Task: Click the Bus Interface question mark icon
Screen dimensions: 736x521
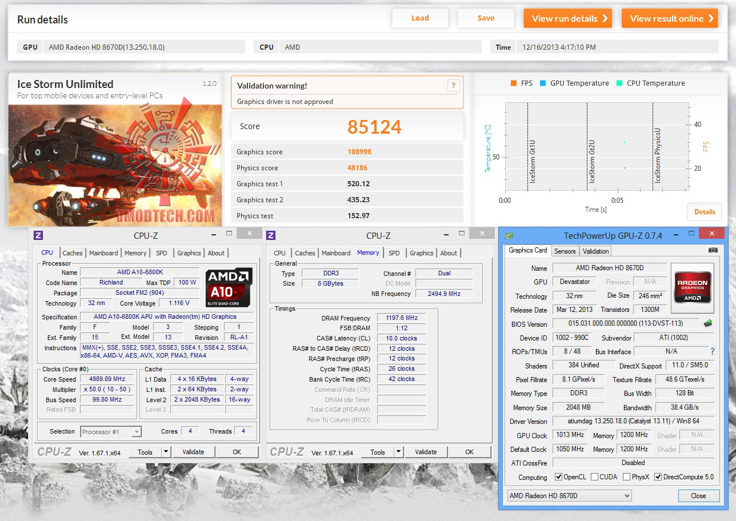Action: 713,351
